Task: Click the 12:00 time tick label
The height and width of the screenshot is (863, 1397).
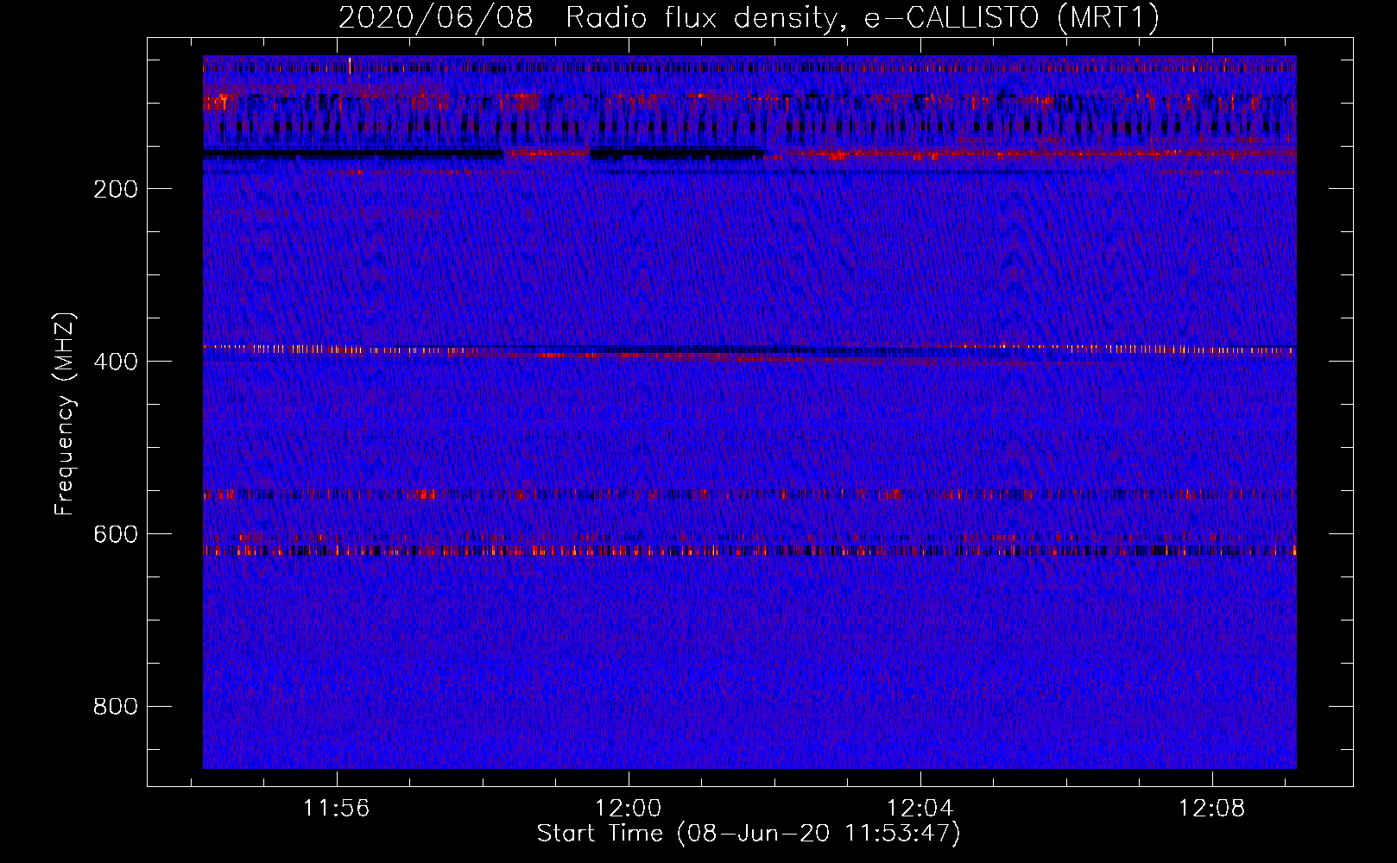Action: pyautogui.click(x=629, y=809)
